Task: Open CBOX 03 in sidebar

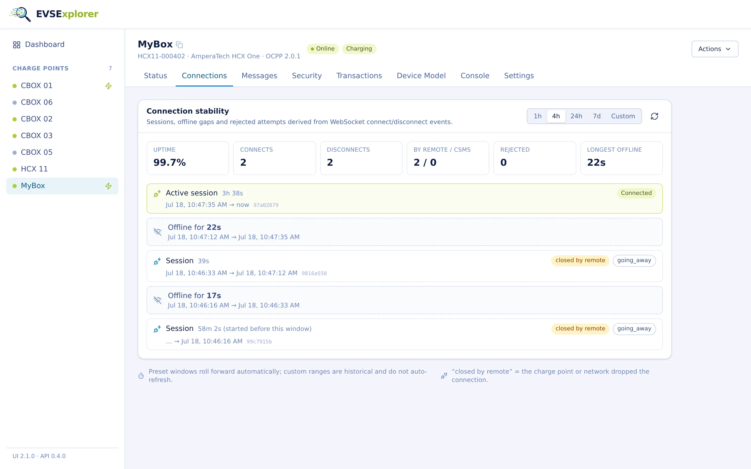Action: click(62, 136)
